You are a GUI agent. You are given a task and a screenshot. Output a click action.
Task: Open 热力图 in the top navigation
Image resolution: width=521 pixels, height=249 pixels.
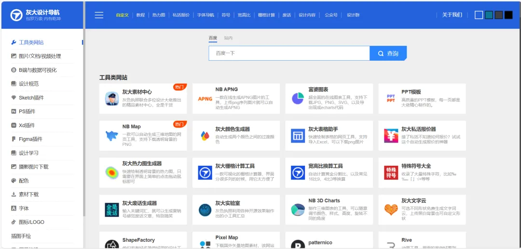[159, 15]
